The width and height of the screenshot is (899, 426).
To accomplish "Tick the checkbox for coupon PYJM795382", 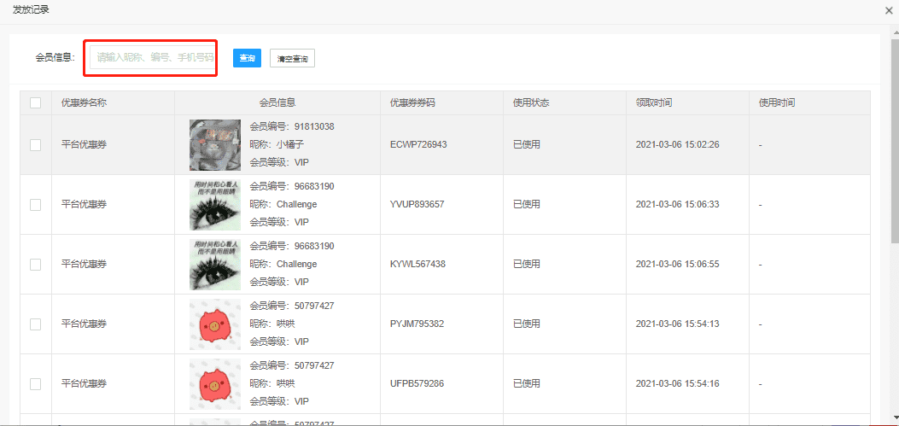I will pos(35,324).
